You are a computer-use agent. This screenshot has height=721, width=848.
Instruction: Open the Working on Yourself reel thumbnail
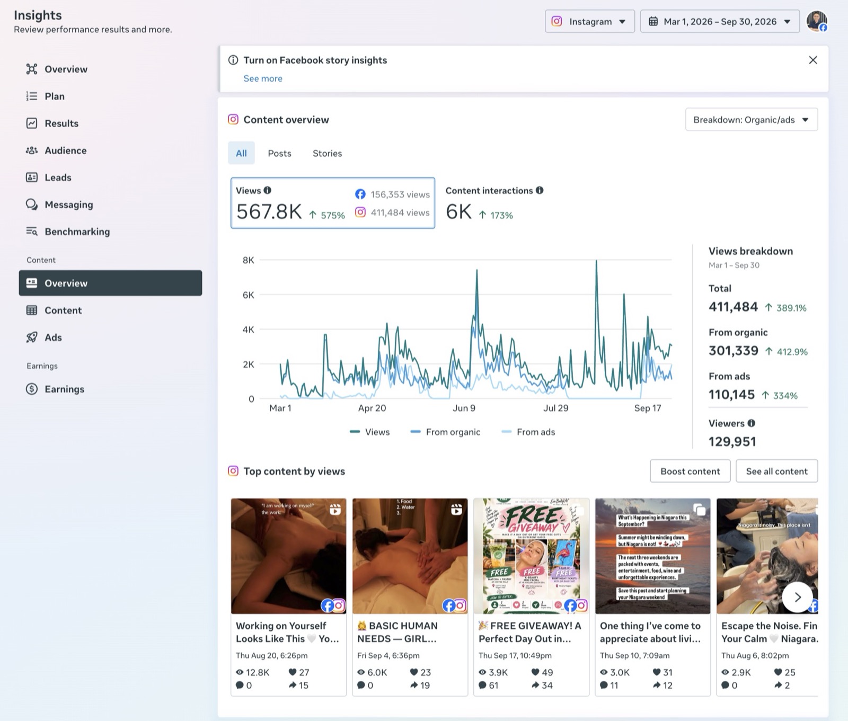tap(288, 556)
